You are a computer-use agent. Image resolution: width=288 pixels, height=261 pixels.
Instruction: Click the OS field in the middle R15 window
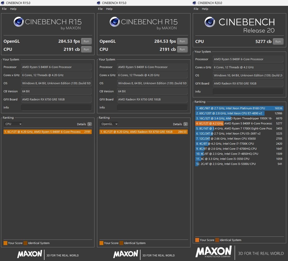tap(152, 83)
